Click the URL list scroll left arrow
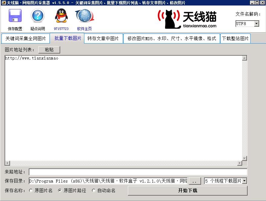Image resolution: width=266 pixels, height=201 pixels. pyautogui.click(x=7, y=163)
